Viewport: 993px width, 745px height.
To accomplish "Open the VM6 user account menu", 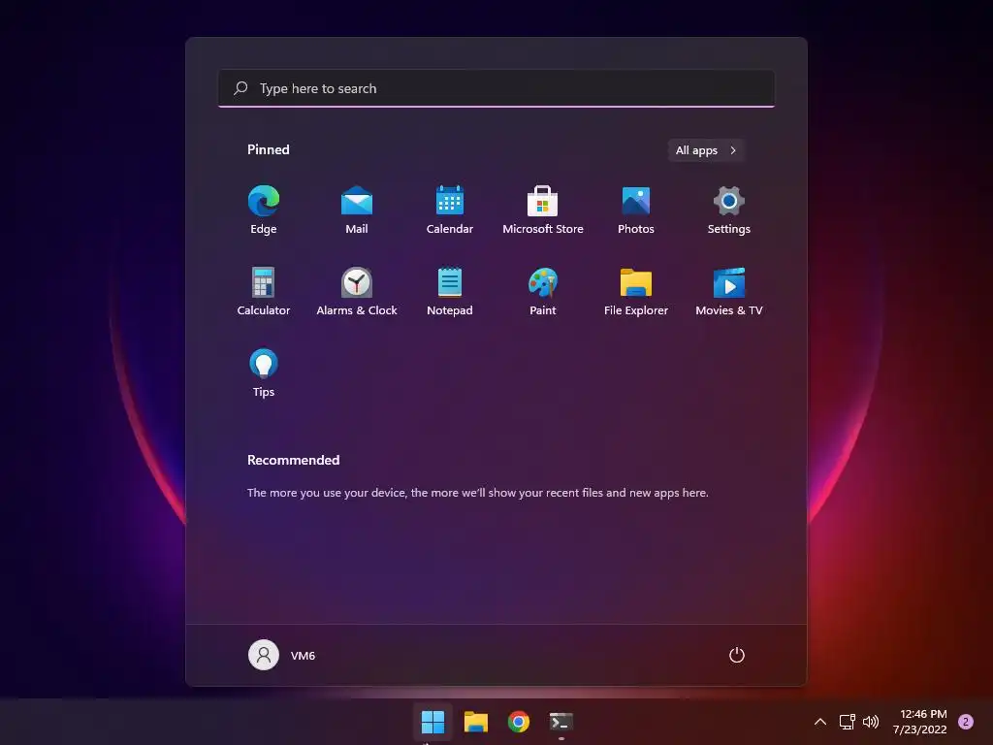I will [x=282, y=655].
